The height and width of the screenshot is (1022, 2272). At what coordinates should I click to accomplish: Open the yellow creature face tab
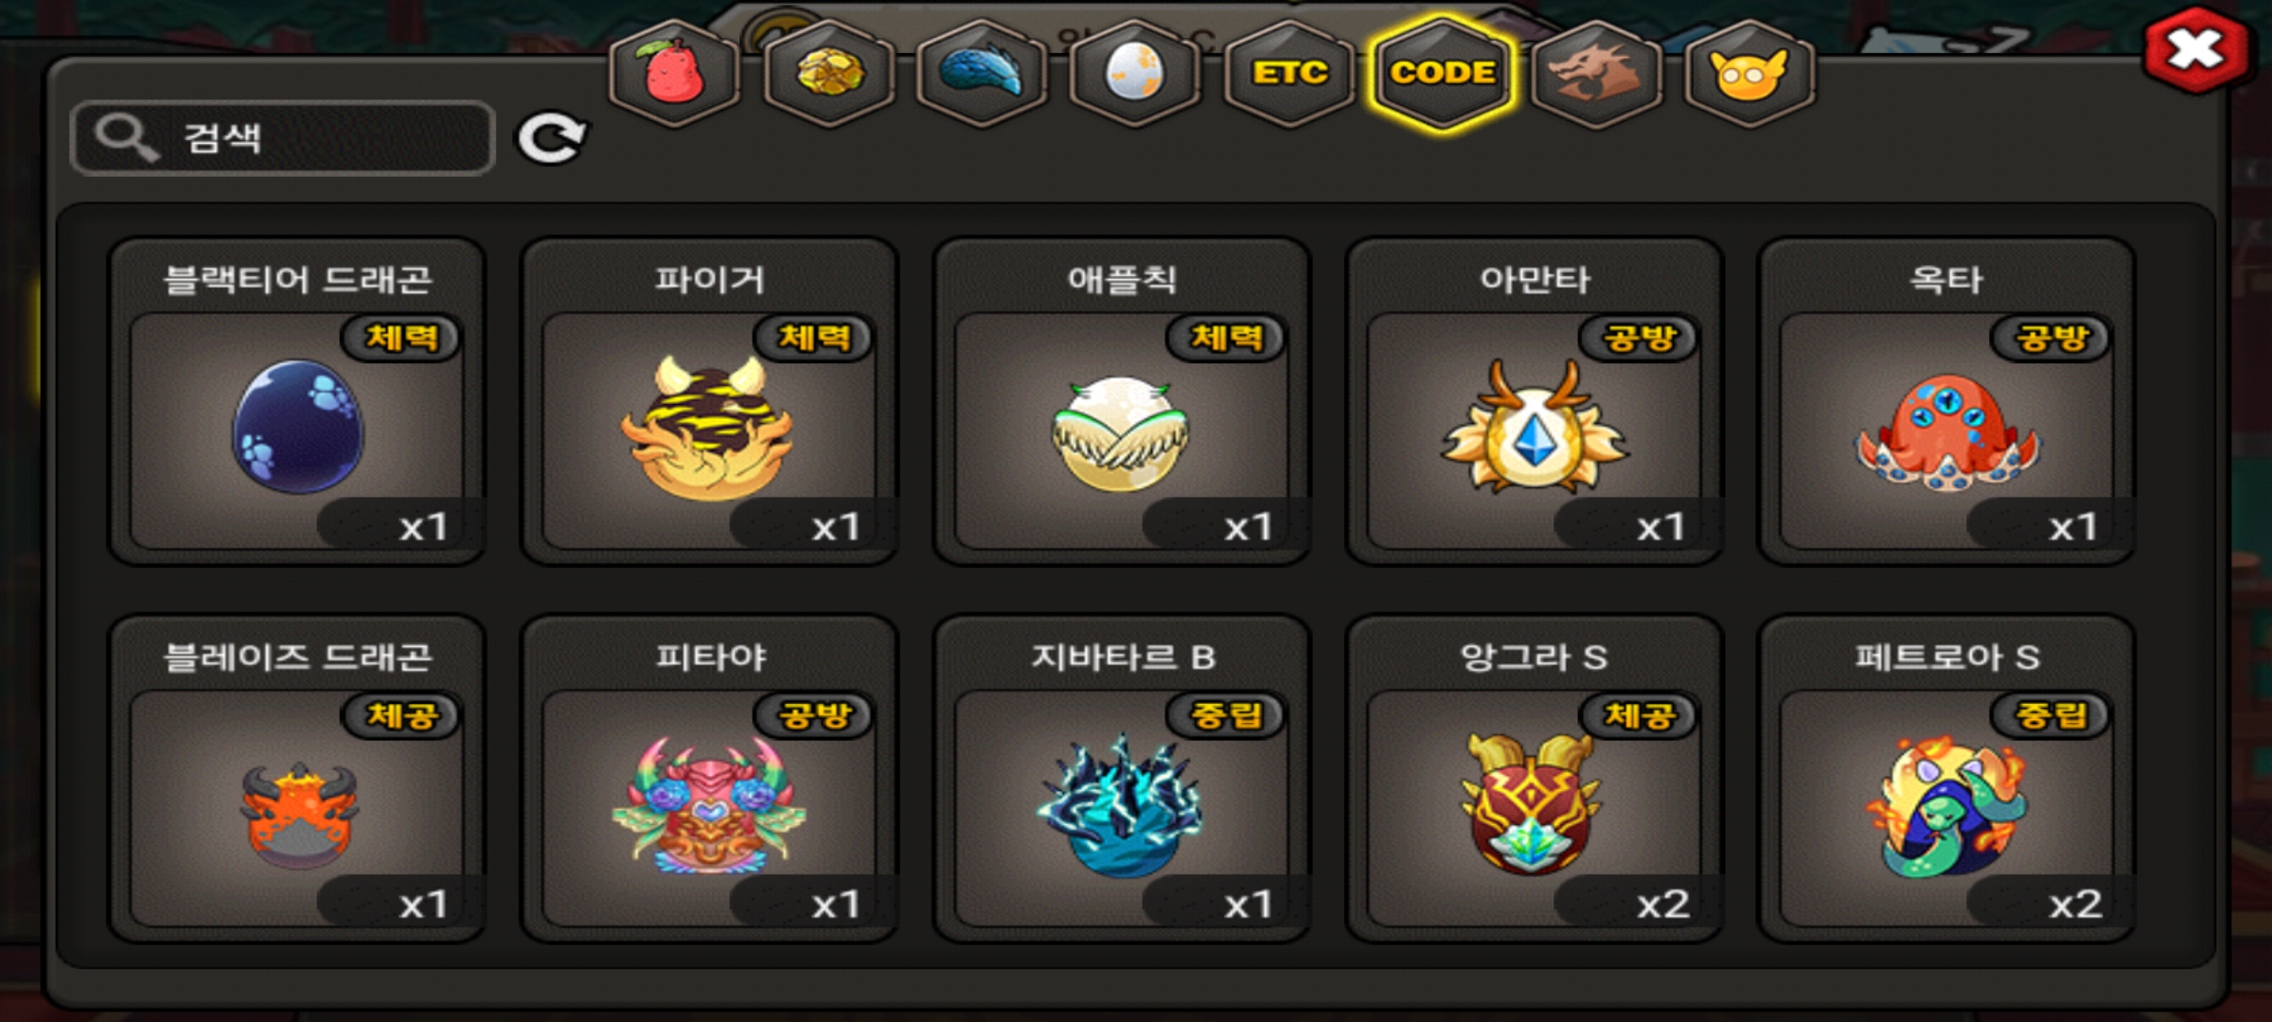(x=1749, y=73)
